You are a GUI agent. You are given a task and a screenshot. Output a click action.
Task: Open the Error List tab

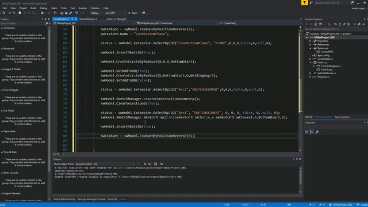(112, 200)
